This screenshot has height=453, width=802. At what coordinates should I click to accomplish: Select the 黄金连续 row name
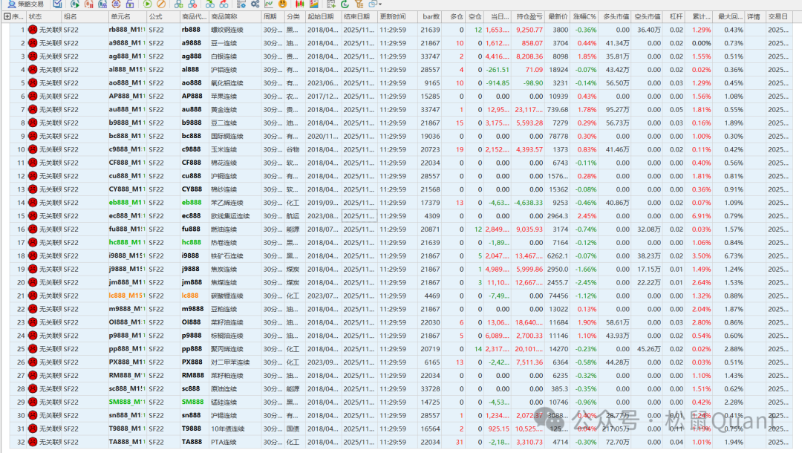click(225, 110)
